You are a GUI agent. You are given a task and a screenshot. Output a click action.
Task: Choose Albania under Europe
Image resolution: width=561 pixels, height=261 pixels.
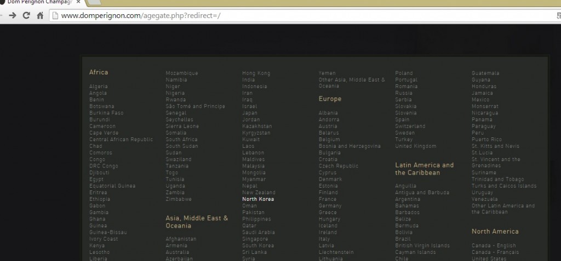[x=328, y=113]
